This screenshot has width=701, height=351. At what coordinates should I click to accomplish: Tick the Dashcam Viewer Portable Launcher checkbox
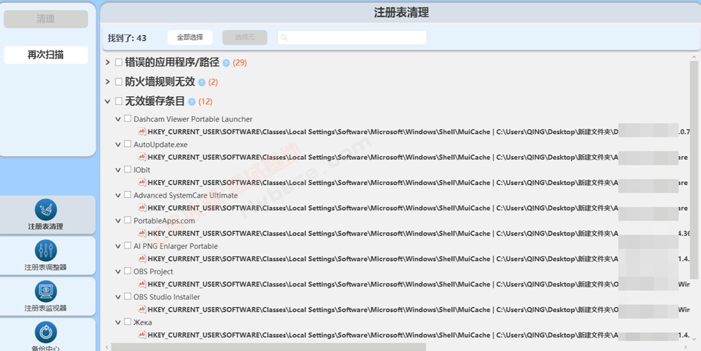tap(128, 118)
